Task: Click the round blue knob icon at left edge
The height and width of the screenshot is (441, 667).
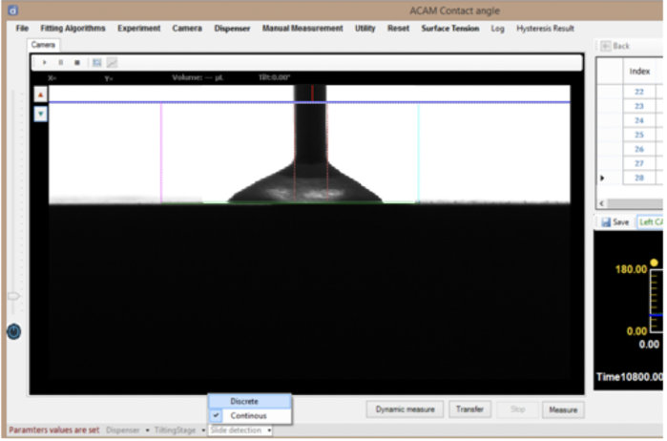Action: 13,332
